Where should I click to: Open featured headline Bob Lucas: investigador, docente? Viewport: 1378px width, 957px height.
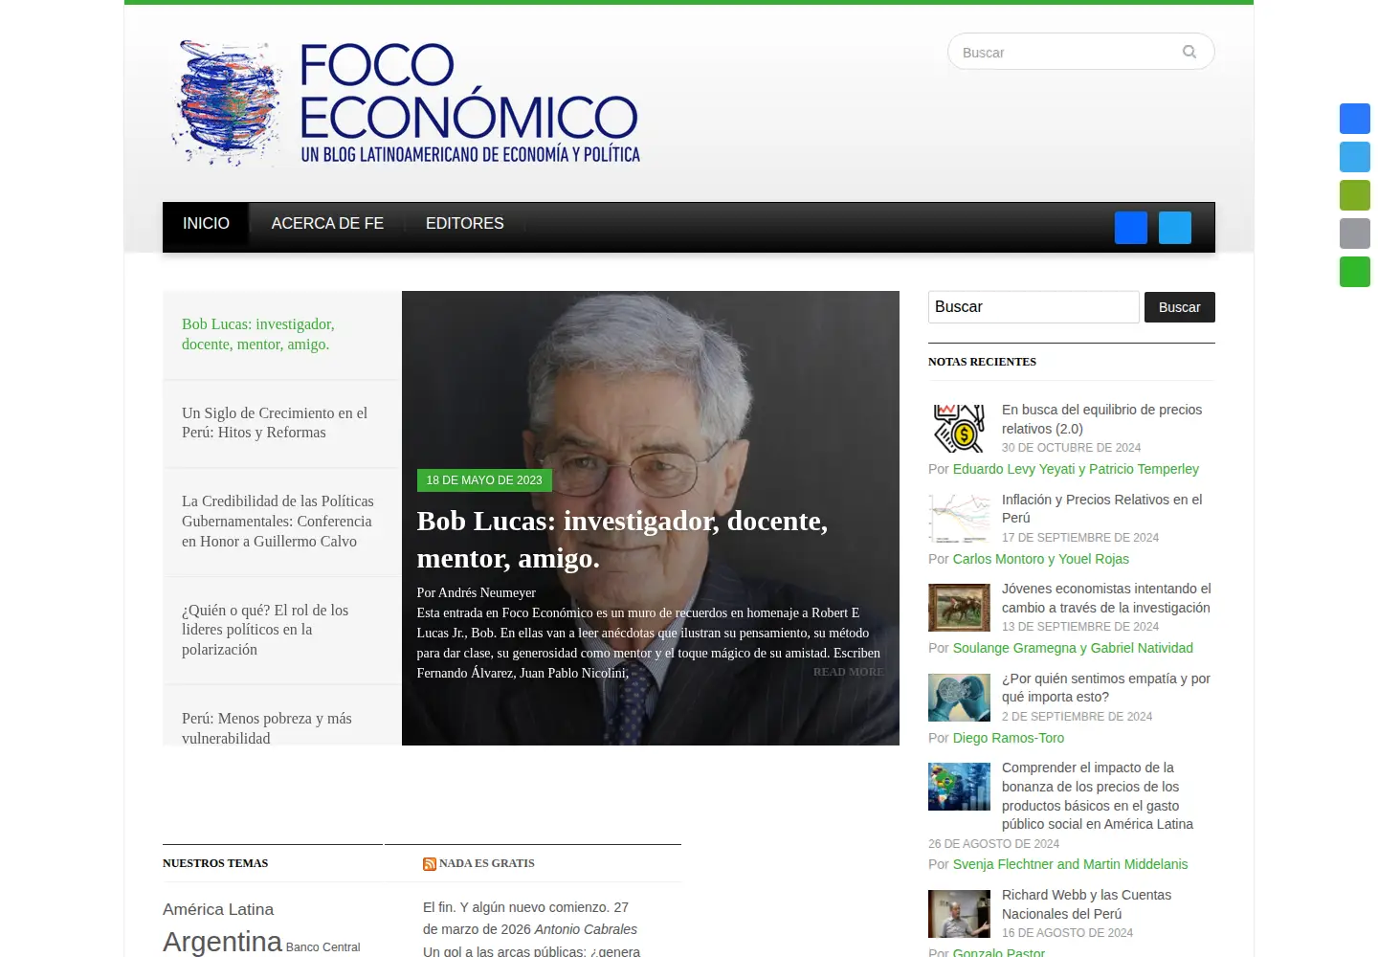pos(622,539)
